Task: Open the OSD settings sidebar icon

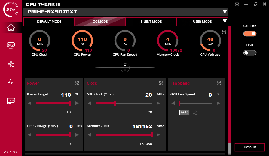Action: tap(11, 45)
